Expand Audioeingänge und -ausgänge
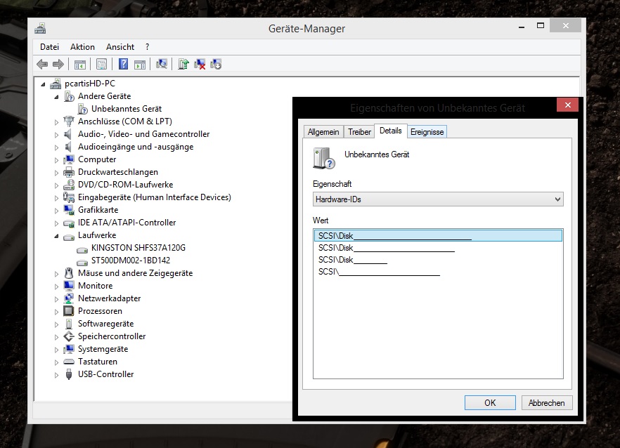 56,147
